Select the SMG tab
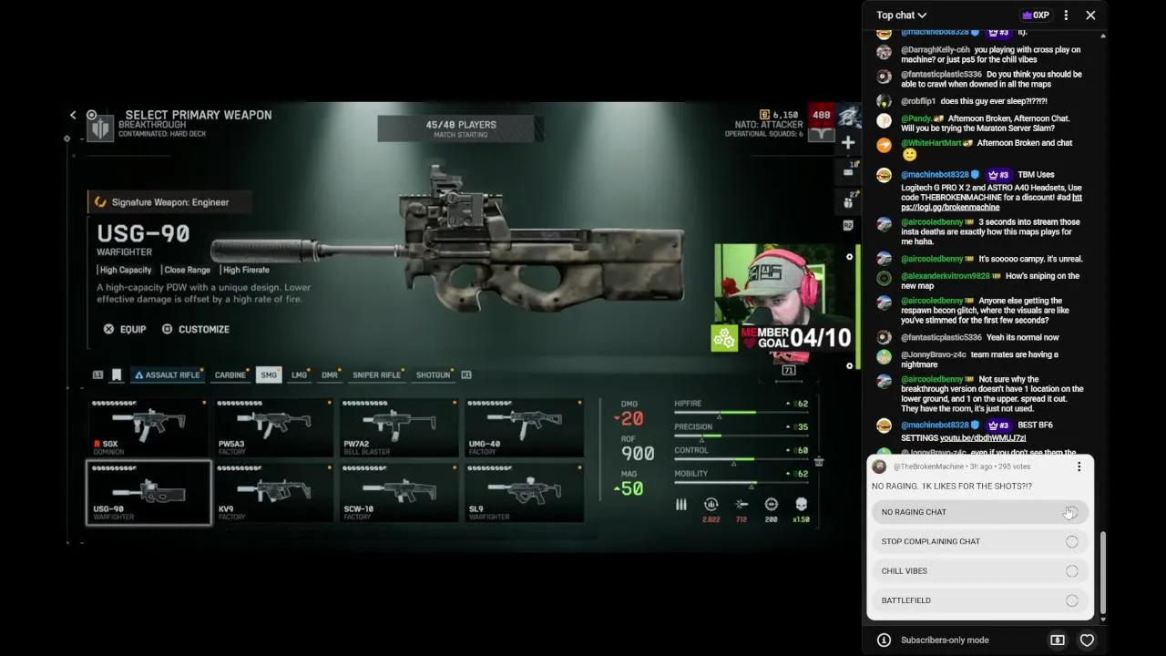 point(269,374)
